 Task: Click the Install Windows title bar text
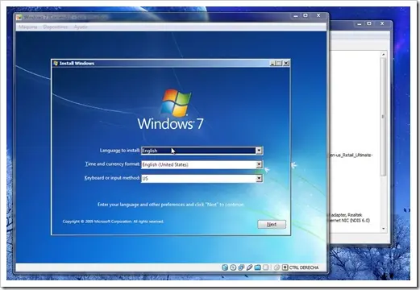pos(77,64)
